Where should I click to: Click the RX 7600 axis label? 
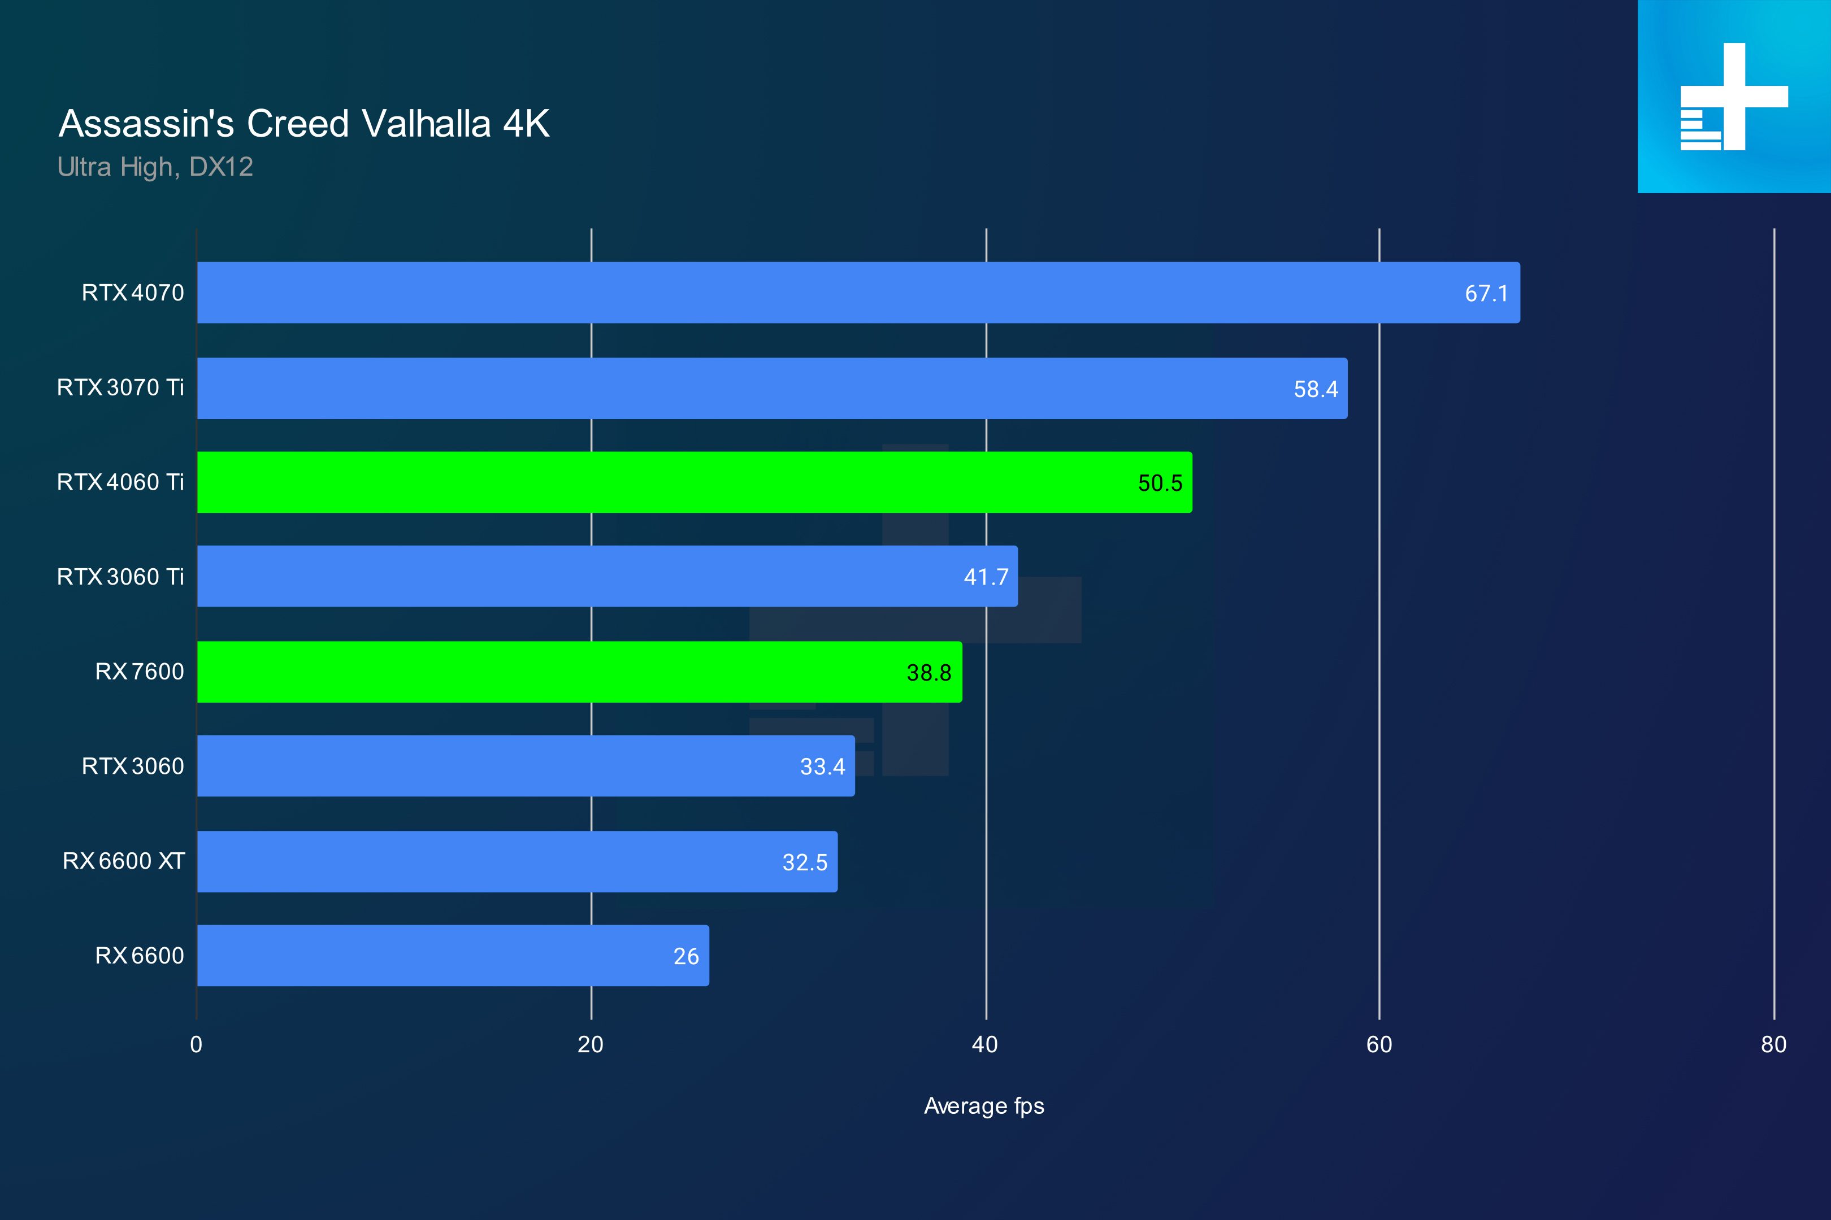[x=140, y=672]
